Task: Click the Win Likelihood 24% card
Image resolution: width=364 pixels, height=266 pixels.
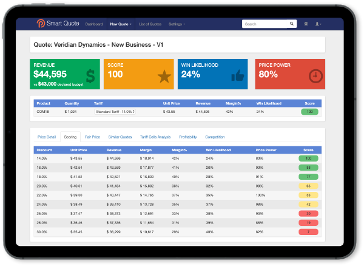Action: tap(213, 74)
